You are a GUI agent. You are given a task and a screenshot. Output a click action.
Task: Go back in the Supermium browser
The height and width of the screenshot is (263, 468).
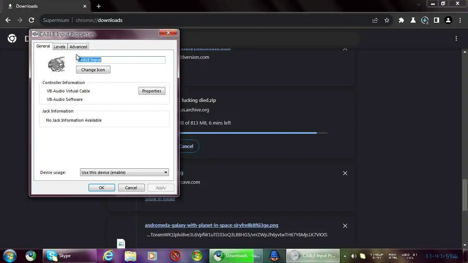point(8,20)
